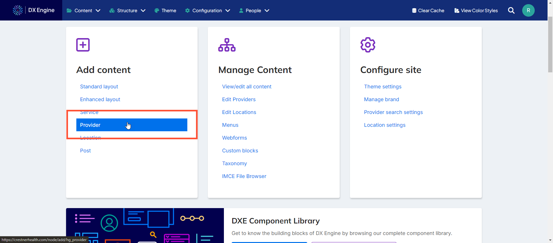Open Webforms management
553x243 pixels.
click(x=234, y=138)
